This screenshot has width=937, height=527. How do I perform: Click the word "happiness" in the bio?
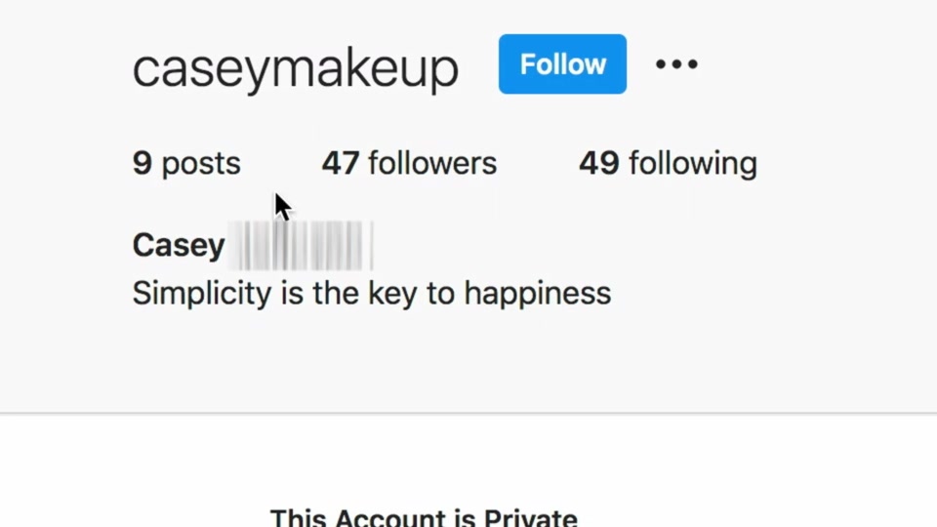click(x=538, y=293)
